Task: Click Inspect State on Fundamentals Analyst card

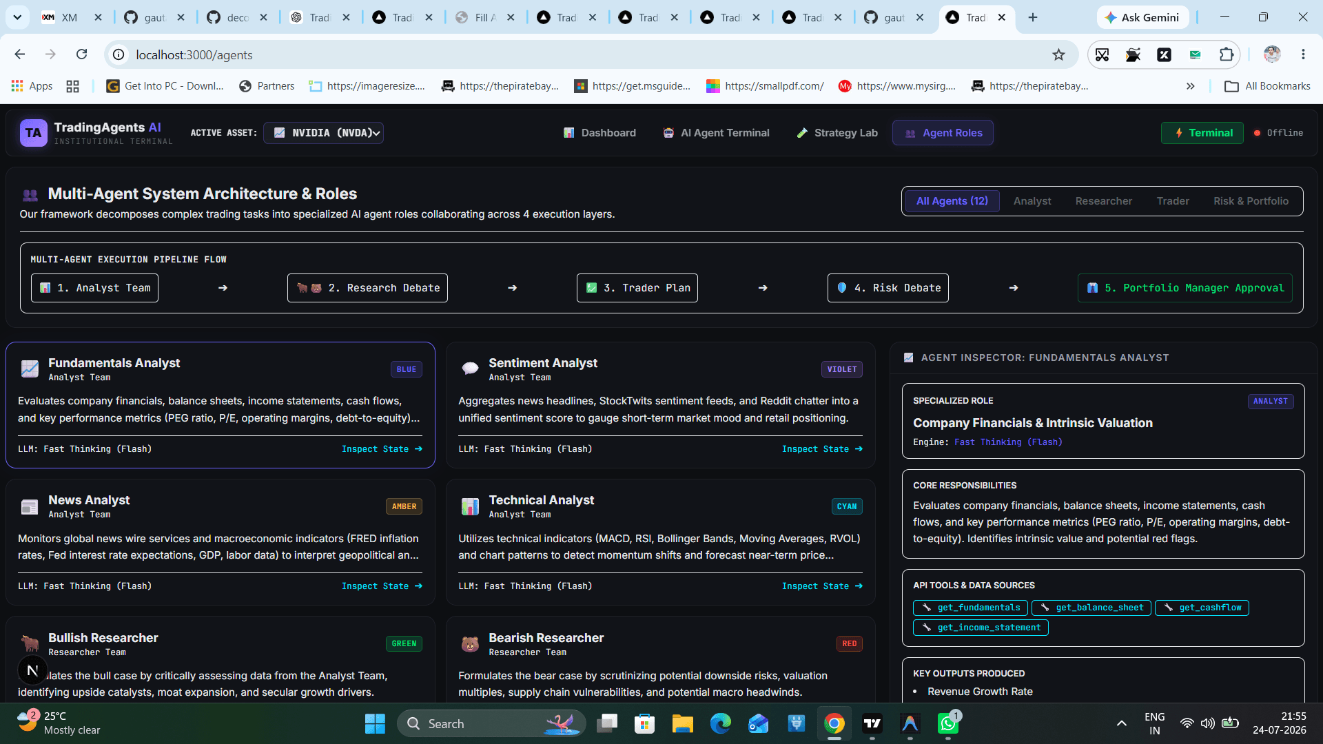Action: click(382, 449)
